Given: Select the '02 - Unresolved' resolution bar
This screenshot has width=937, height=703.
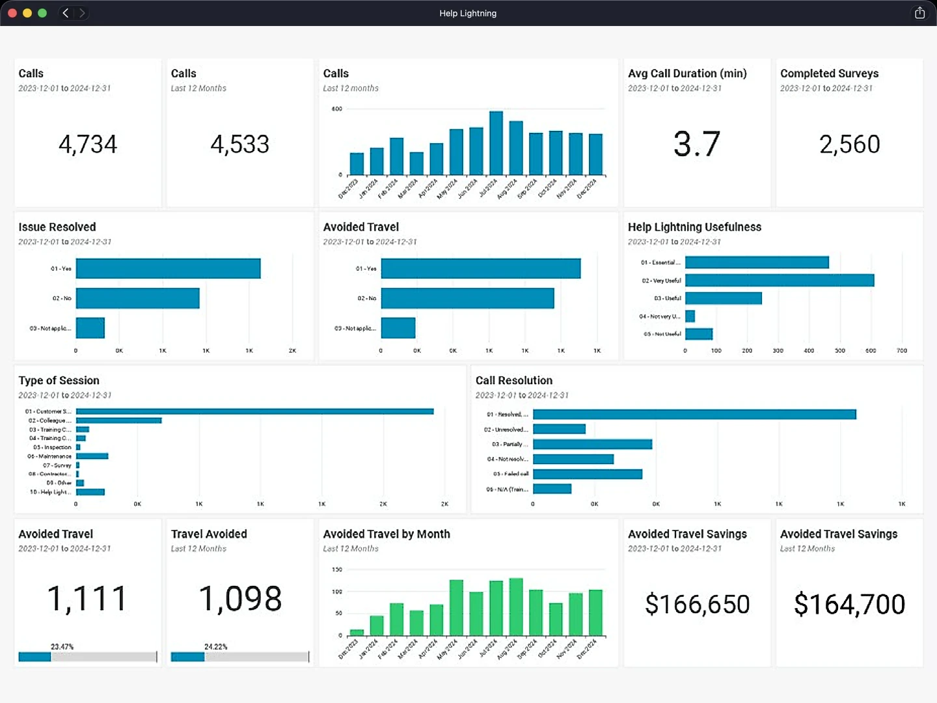Looking at the screenshot, I should click(x=559, y=429).
